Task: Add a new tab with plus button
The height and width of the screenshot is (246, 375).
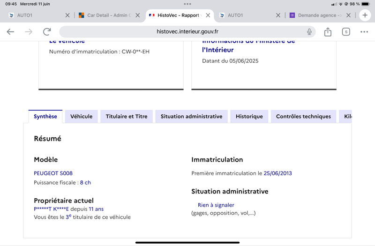Action: (365, 15)
